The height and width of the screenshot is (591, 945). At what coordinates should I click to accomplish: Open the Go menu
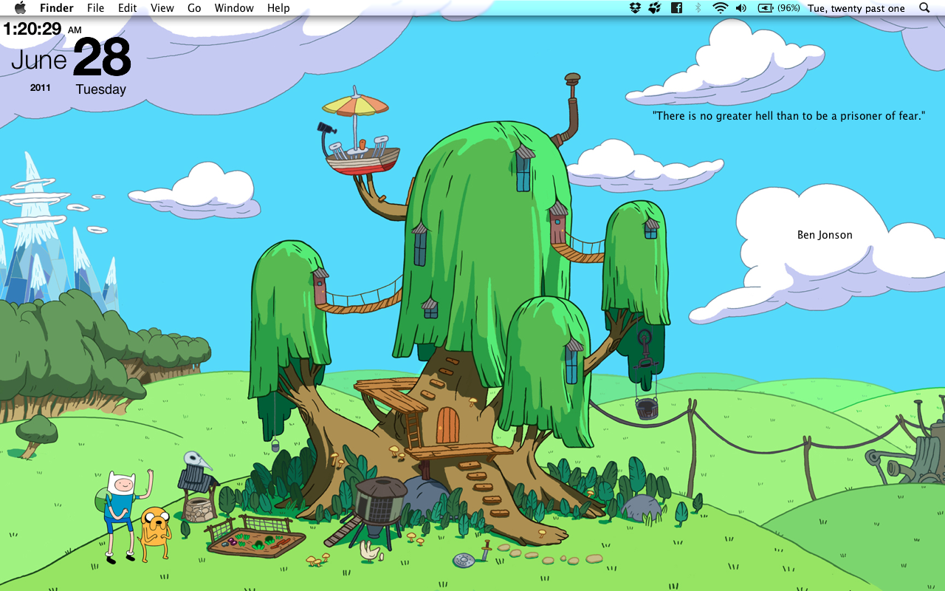pyautogui.click(x=194, y=8)
